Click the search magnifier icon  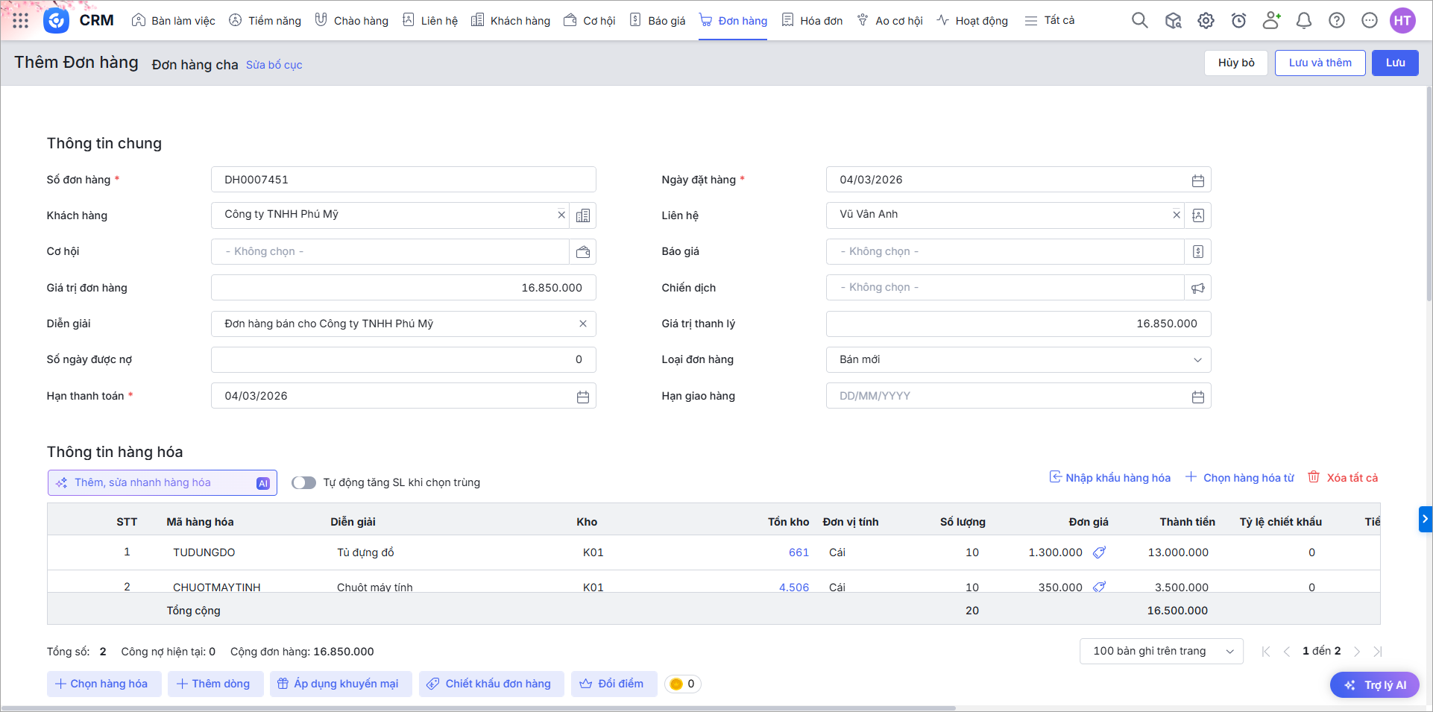1139,21
